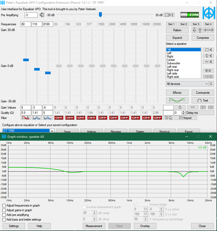Click the Pre Amplifying value field
This screenshot has width=217, height=231.
[31, 15]
